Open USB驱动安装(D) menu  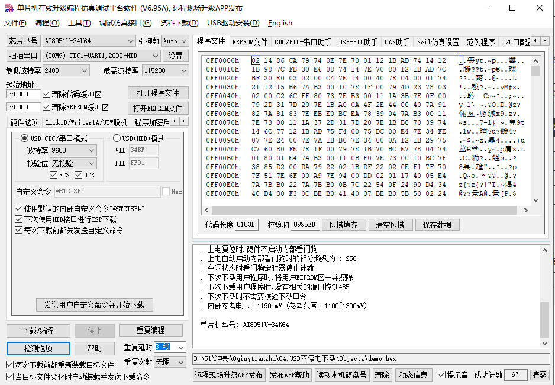pyautogui.click(x=233, y=23)
